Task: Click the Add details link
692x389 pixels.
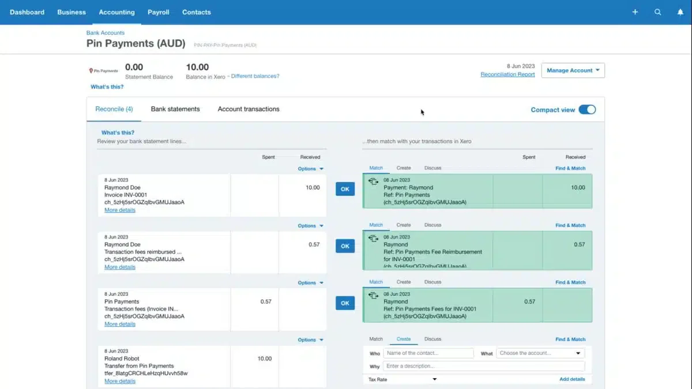Action: click(572, 379)
